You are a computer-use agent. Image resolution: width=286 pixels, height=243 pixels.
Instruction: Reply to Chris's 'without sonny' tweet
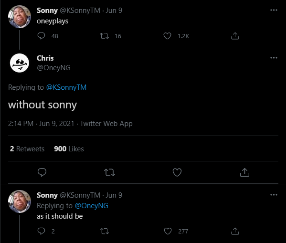[x=42, y=172]
